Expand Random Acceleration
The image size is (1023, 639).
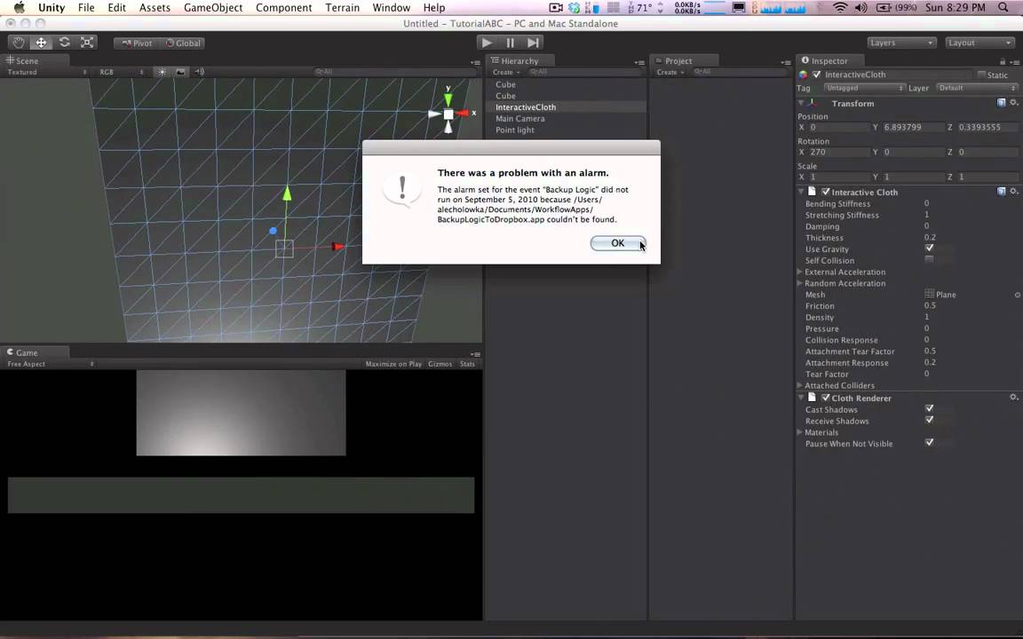tap(800, 283)
